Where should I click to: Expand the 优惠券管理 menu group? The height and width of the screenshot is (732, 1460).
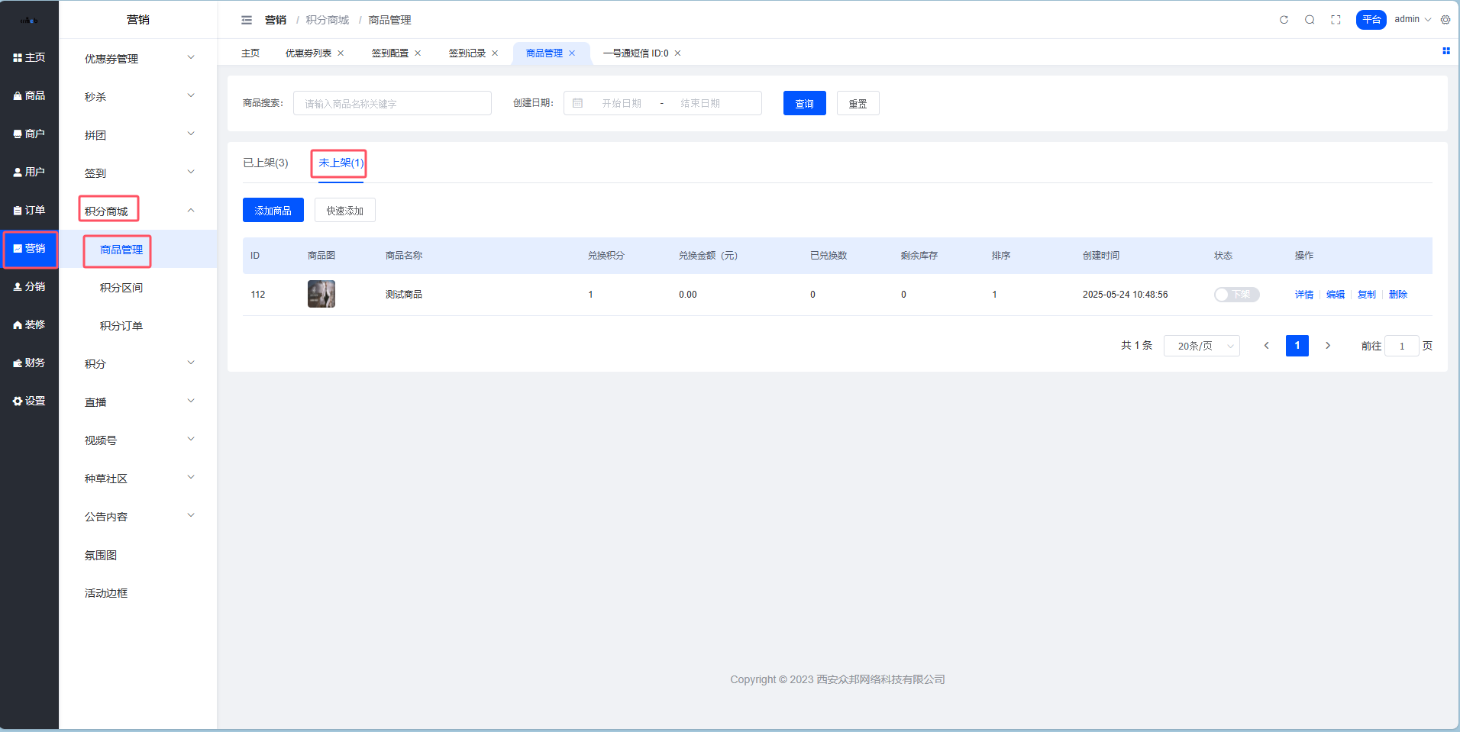[x=137, y=59]
